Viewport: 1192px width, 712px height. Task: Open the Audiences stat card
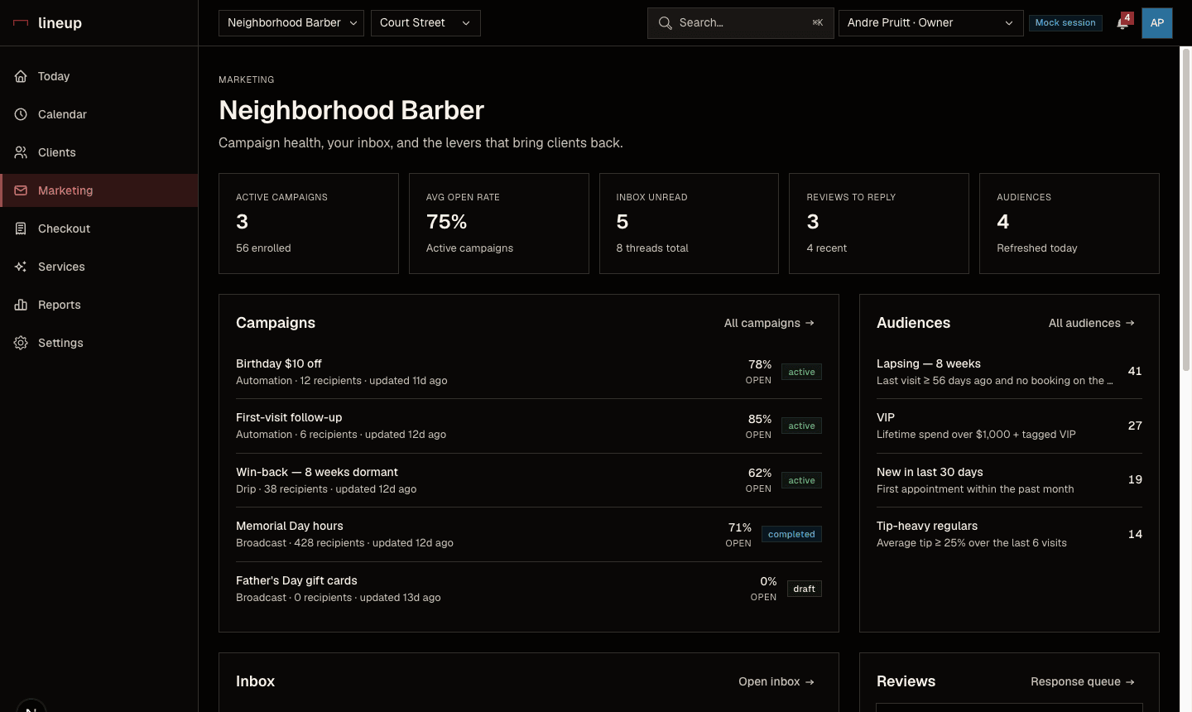1069,224
